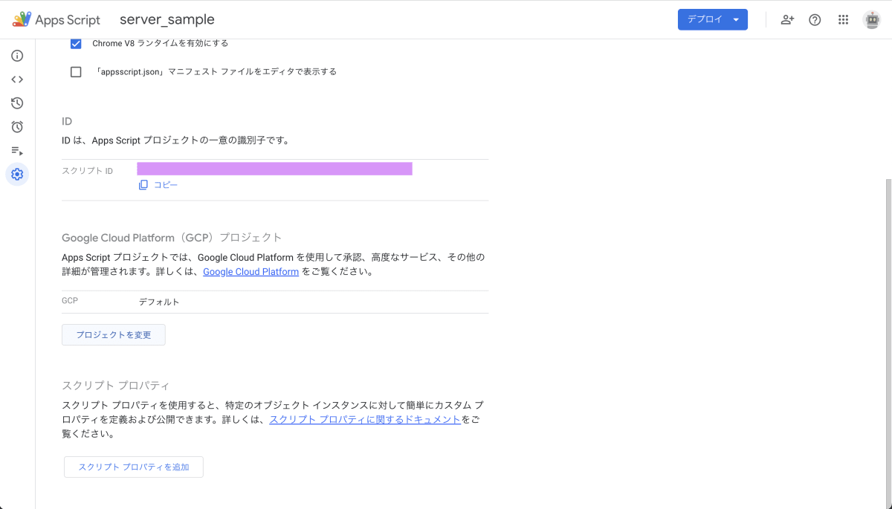Check the appsscript.json manifest display checkbox

[x=76, y=72]
